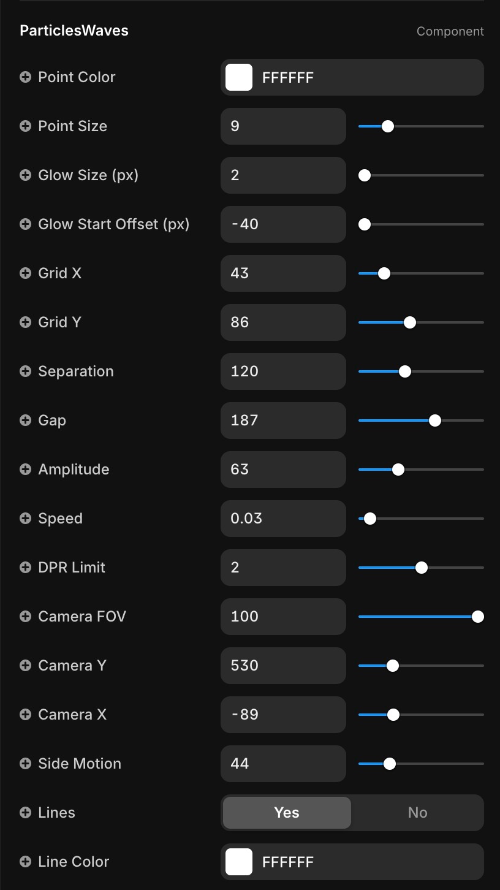
Task: Click the plus icon beside Lines
Action: pos(25,813)
